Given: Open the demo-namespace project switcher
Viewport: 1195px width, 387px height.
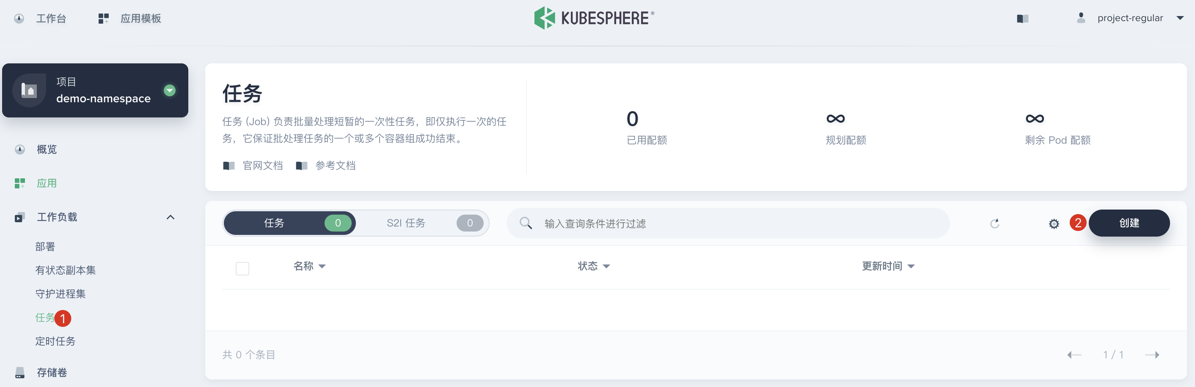Looking at the screenshot, I should (x=169, y=91).
